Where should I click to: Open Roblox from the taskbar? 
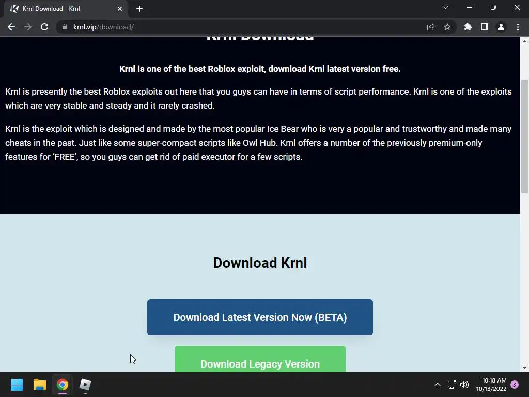tap(85, 385)
